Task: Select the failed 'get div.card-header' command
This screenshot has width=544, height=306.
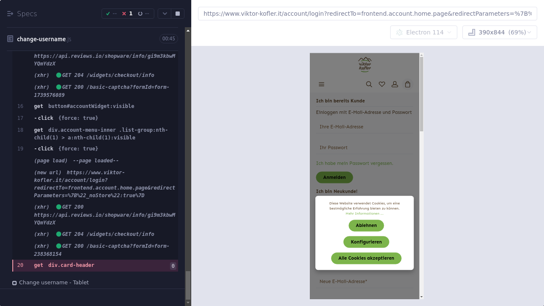Action: point(71,265)
